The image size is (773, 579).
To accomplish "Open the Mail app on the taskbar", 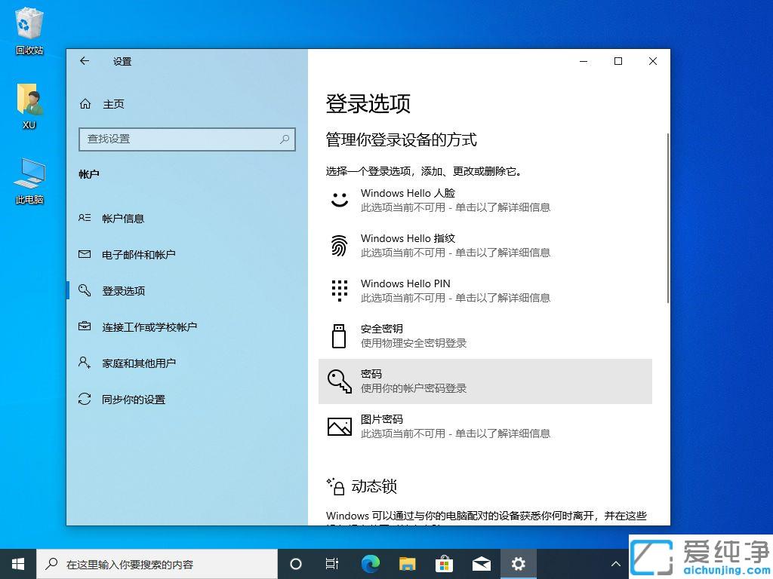I will (x=481, y=563).
